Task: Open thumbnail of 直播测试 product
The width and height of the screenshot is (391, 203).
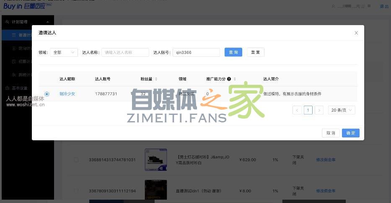Action: click(x=156, y=190)
